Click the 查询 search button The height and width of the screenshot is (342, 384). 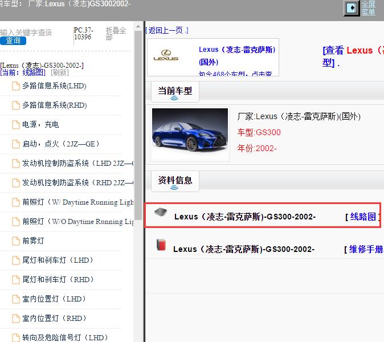tap(13, 40)
